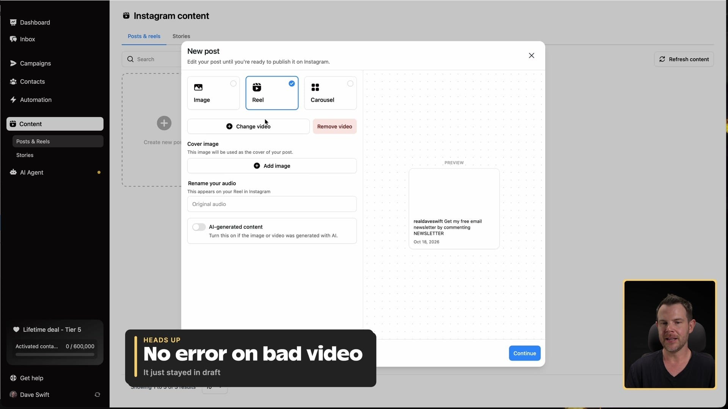Viewport: 728px width, 409px height.
Task: Select the Content section in sidebar
Action: click(55, 124)
